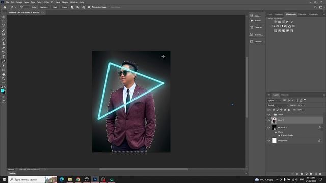Select the Zoom magnifier tool

pyautogui.click(x=4, y=79)
